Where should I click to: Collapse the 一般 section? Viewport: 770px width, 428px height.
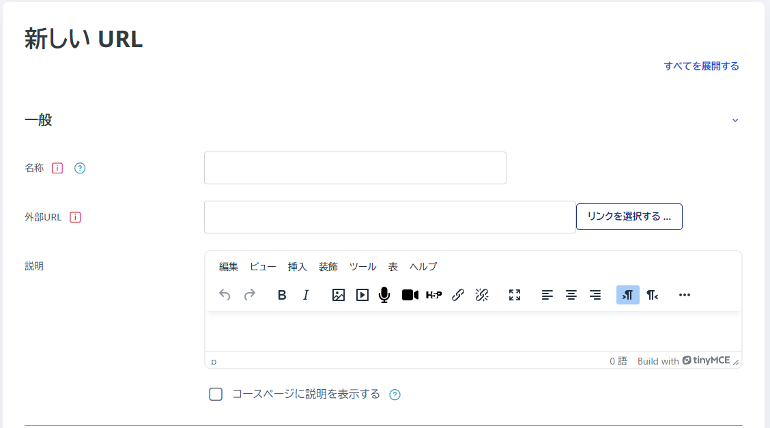[735, 119]
